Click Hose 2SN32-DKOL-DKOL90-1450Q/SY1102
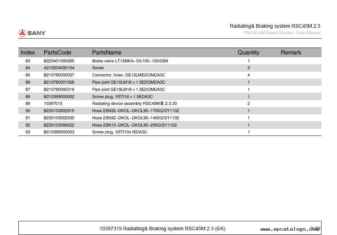The height and width of the screenshot is (235, 337). [136, 118]
